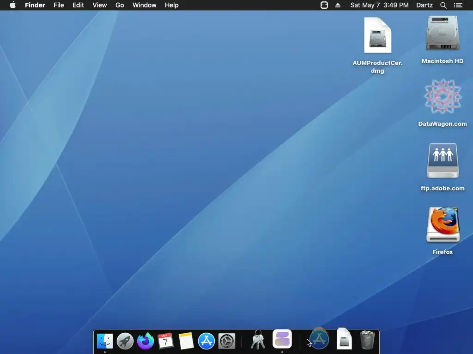Open the File menu
The image size is (473, 354).
point(59,5)
